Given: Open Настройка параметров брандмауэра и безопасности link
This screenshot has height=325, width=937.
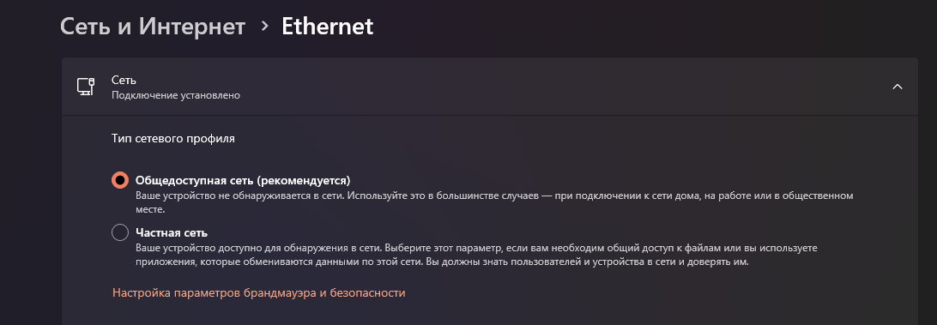Looking at the screenshot, I should (259, 292).
